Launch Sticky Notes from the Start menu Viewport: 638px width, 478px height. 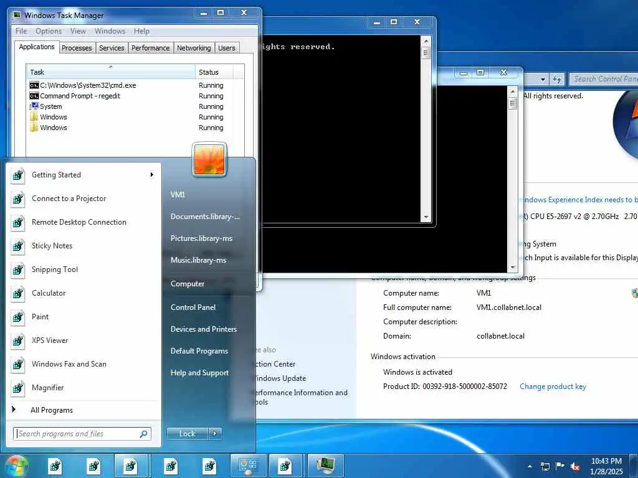coord(83,245)
